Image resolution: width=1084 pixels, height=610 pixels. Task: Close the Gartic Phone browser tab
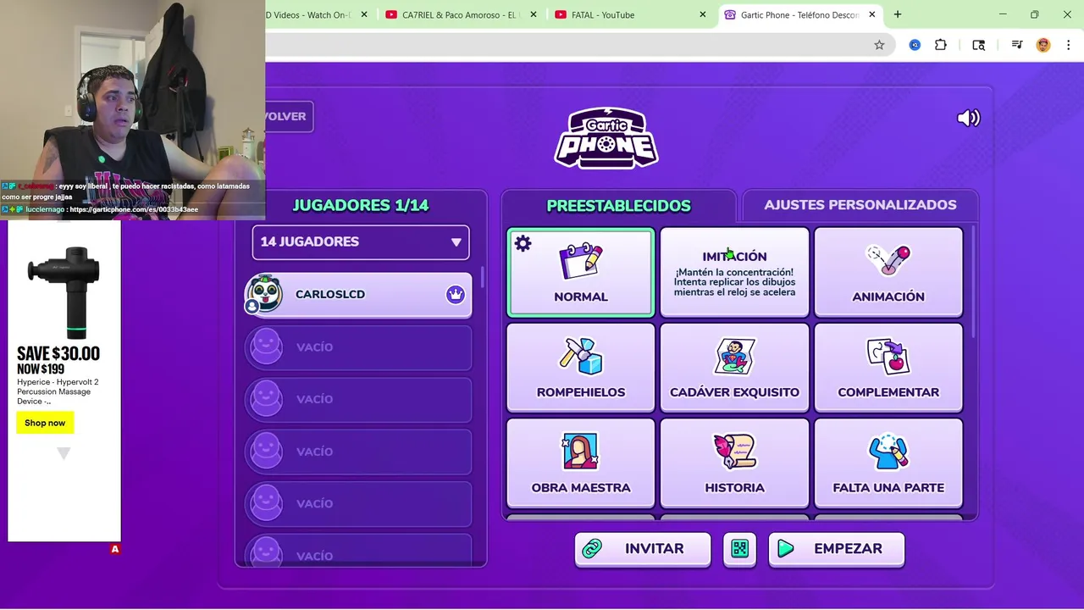click(872, 14)
